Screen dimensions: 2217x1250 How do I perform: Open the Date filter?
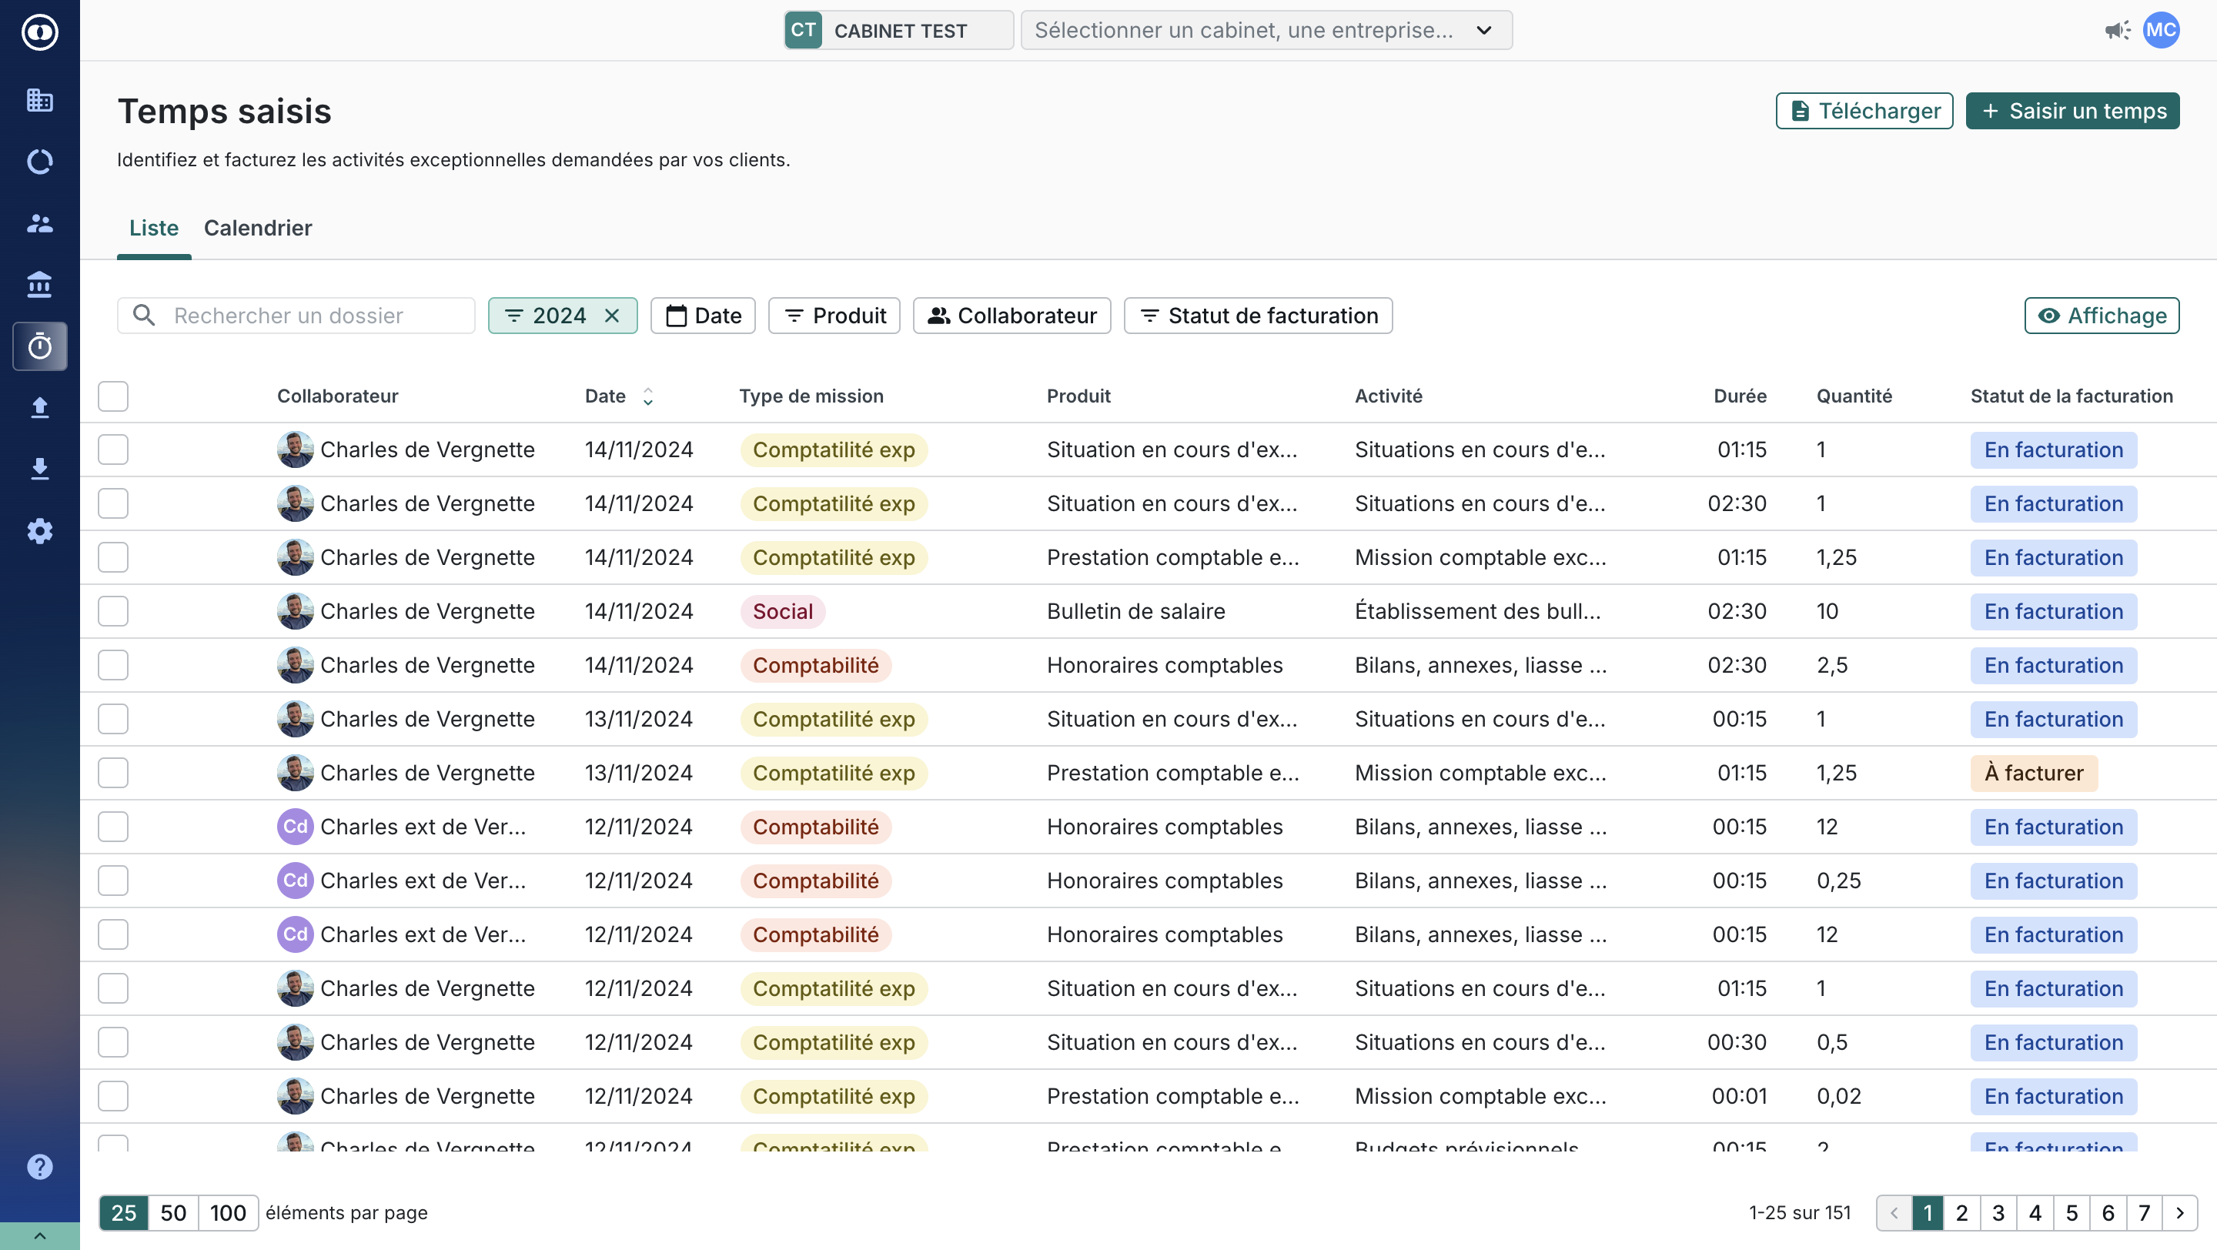[x=703, y=316]
